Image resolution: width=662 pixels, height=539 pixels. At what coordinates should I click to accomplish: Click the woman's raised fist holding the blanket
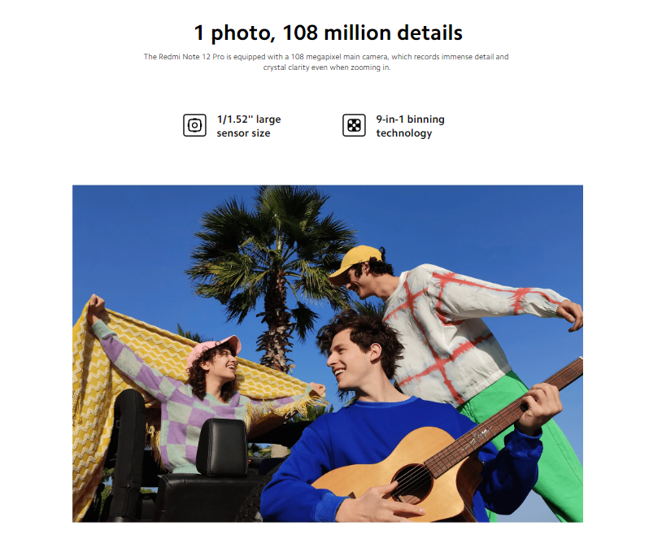click(x=96, y=305)
